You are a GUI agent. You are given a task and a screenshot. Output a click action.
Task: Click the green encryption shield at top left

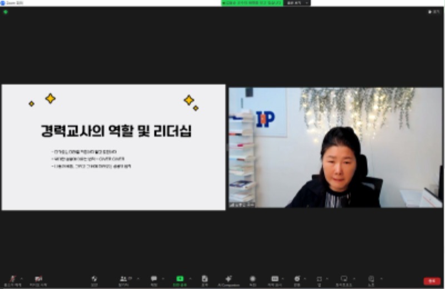point(6,12)
